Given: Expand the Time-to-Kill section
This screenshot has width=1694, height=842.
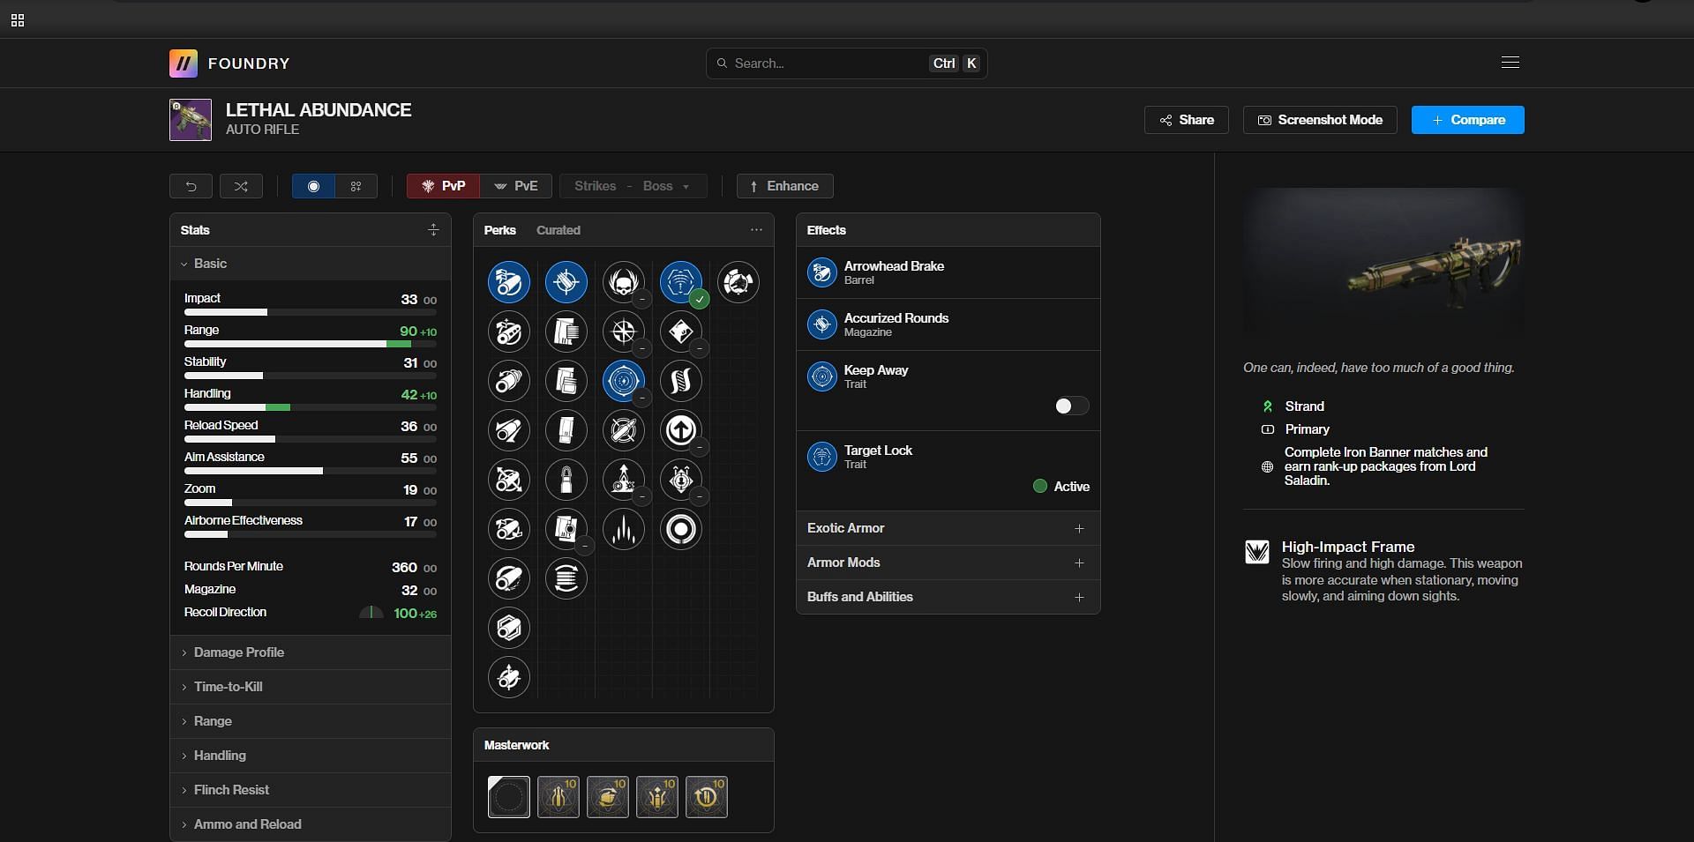Looking at the screenshot, I should 310,687.
